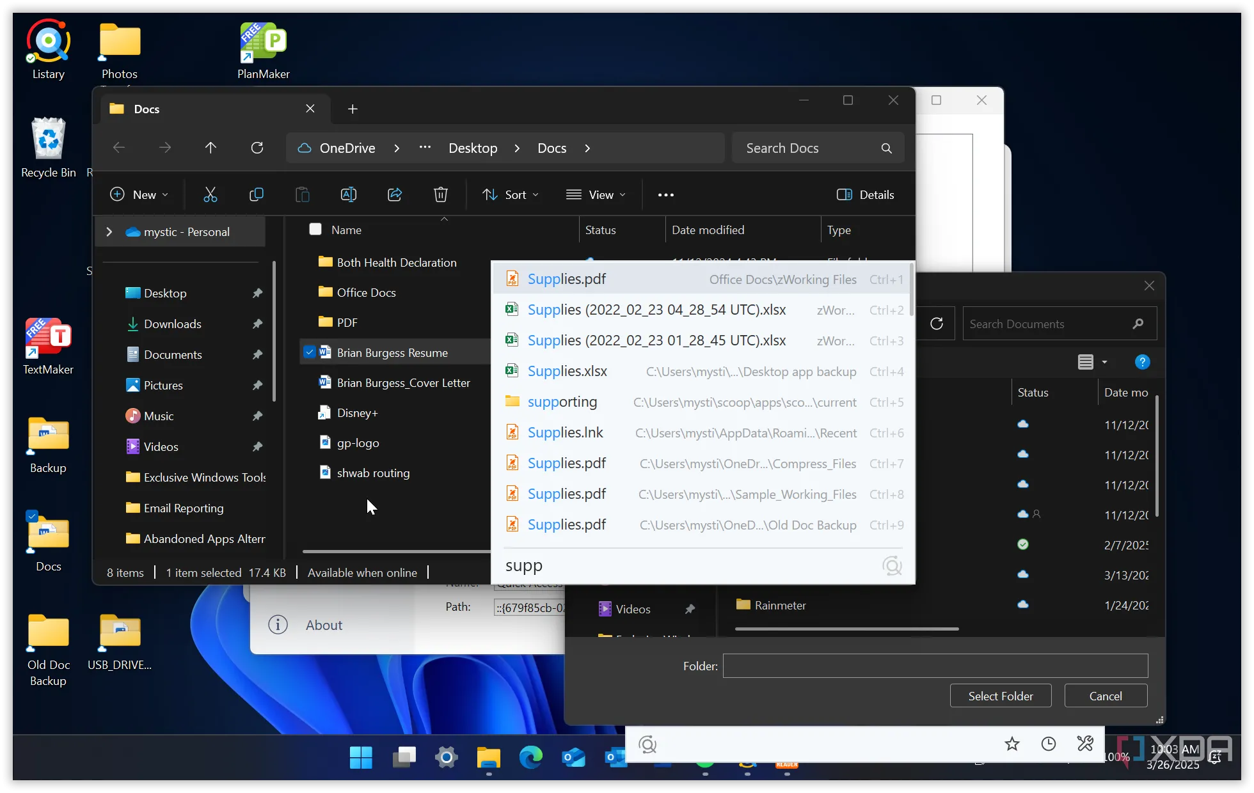1254x793 pixels.
Task: Open File Explorer from taskbar
Action: (489, 758)
